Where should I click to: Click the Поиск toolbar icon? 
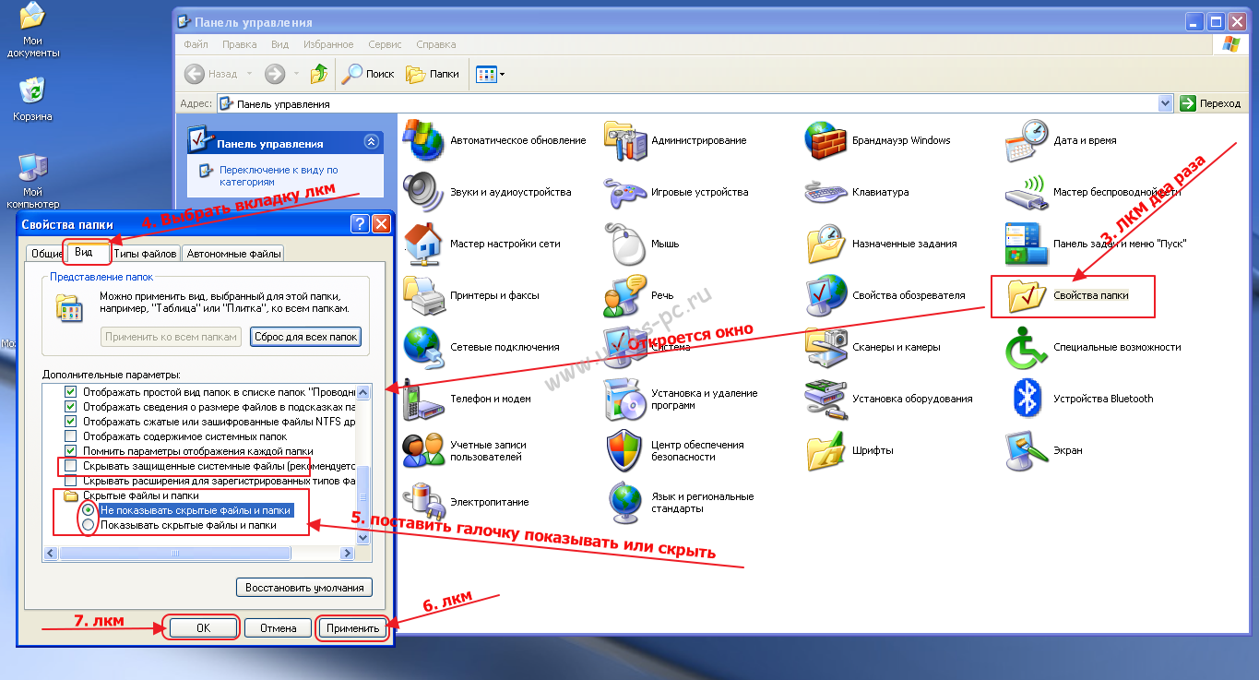tap(368, 74)
